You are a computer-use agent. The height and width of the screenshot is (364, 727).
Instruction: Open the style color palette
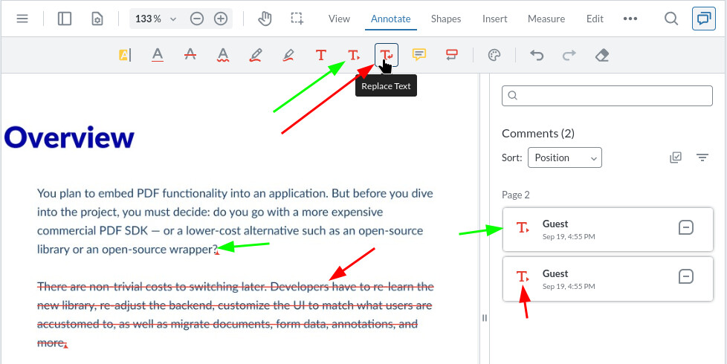click(x=494, y=55)
